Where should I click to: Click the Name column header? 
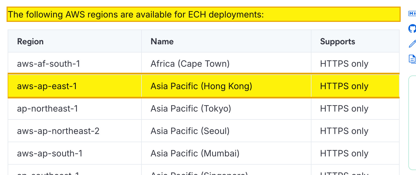pyautogui.click(x=226, y=41)
